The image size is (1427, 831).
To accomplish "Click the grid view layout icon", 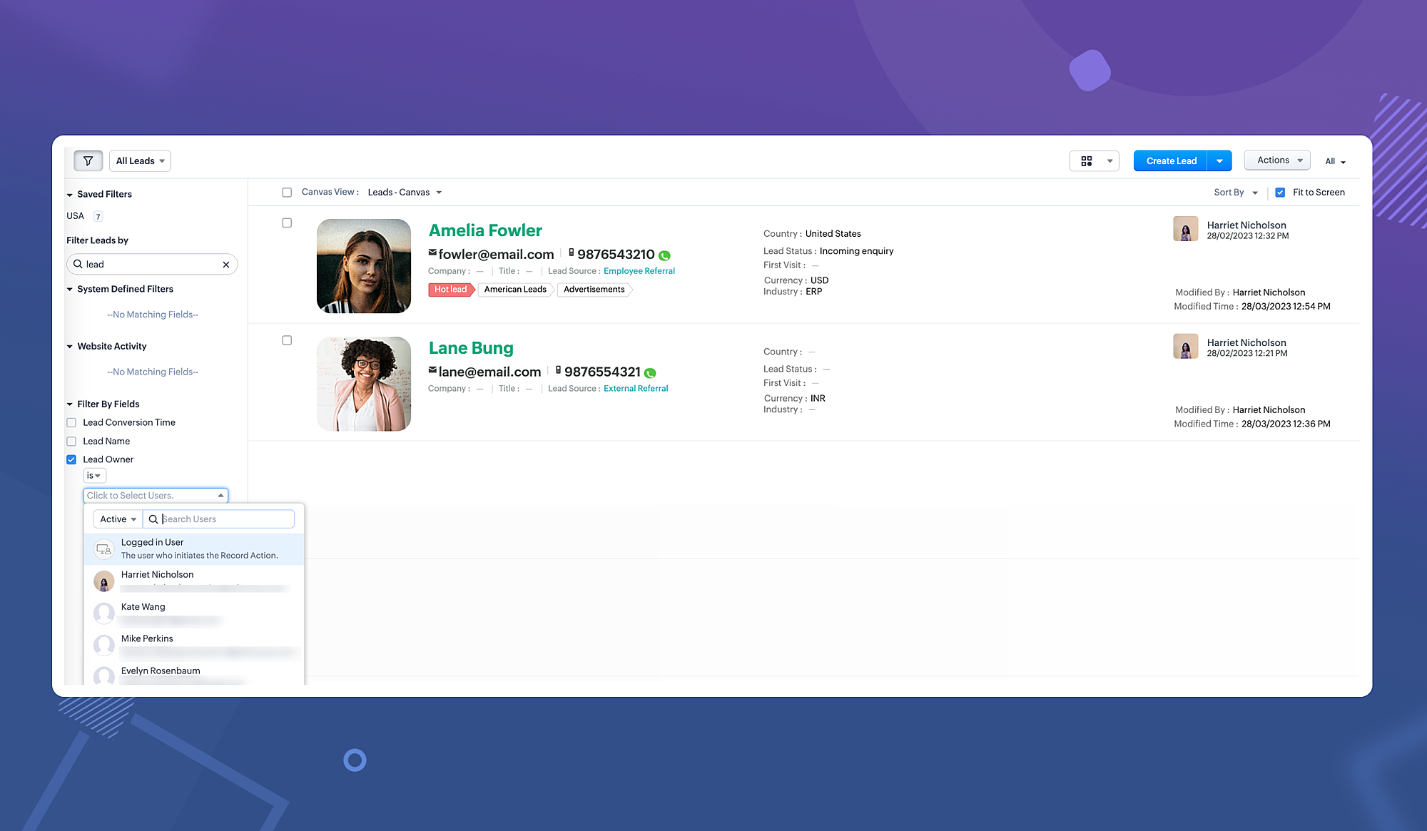I will click(x=1086, y=161).
